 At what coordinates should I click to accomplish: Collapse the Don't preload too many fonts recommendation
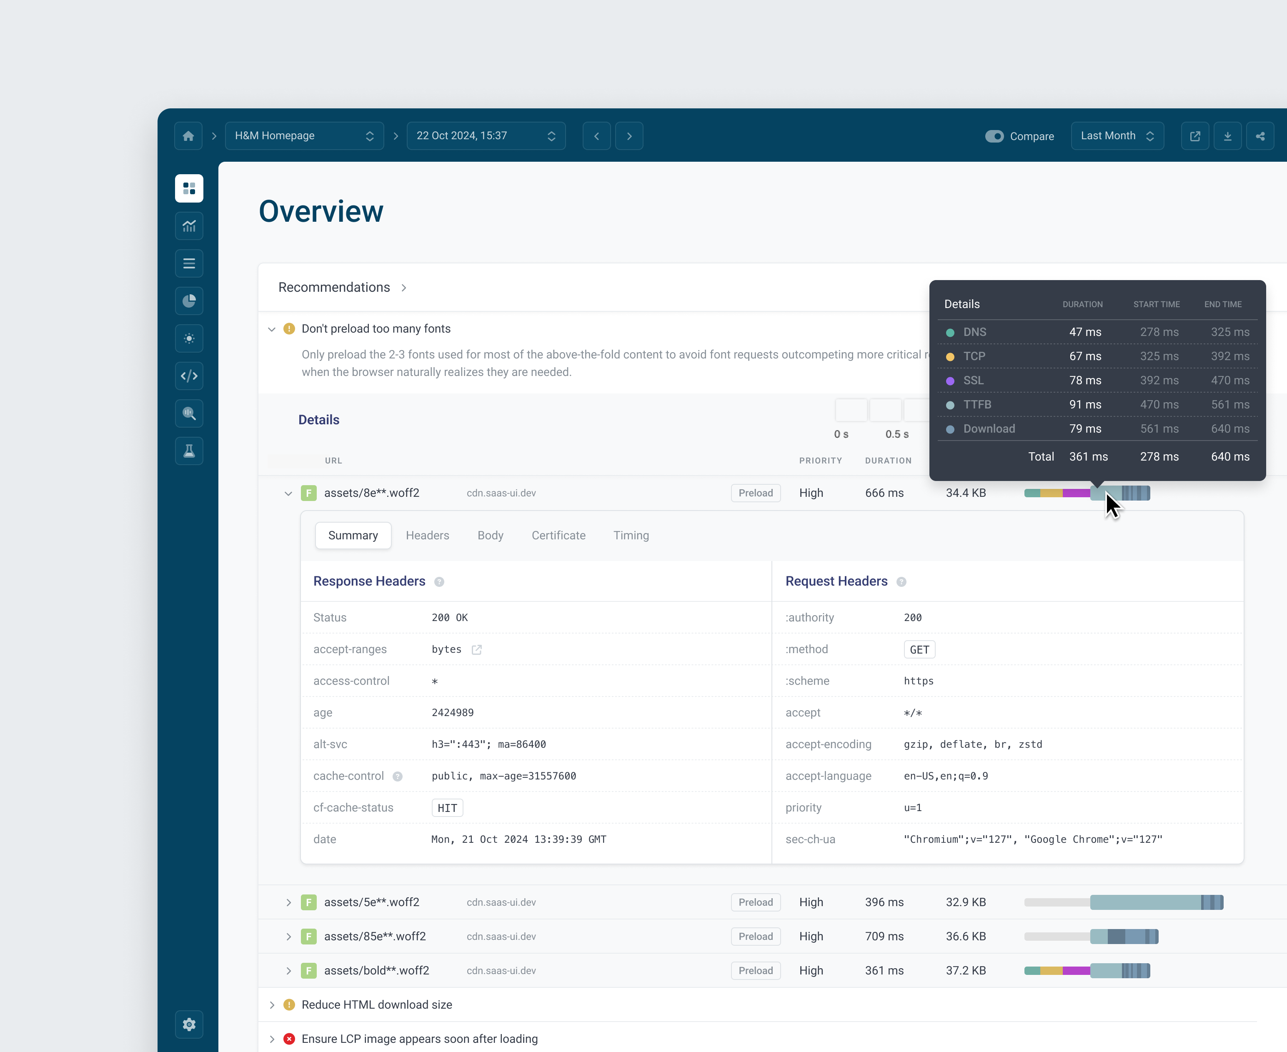tap(271, 328)
